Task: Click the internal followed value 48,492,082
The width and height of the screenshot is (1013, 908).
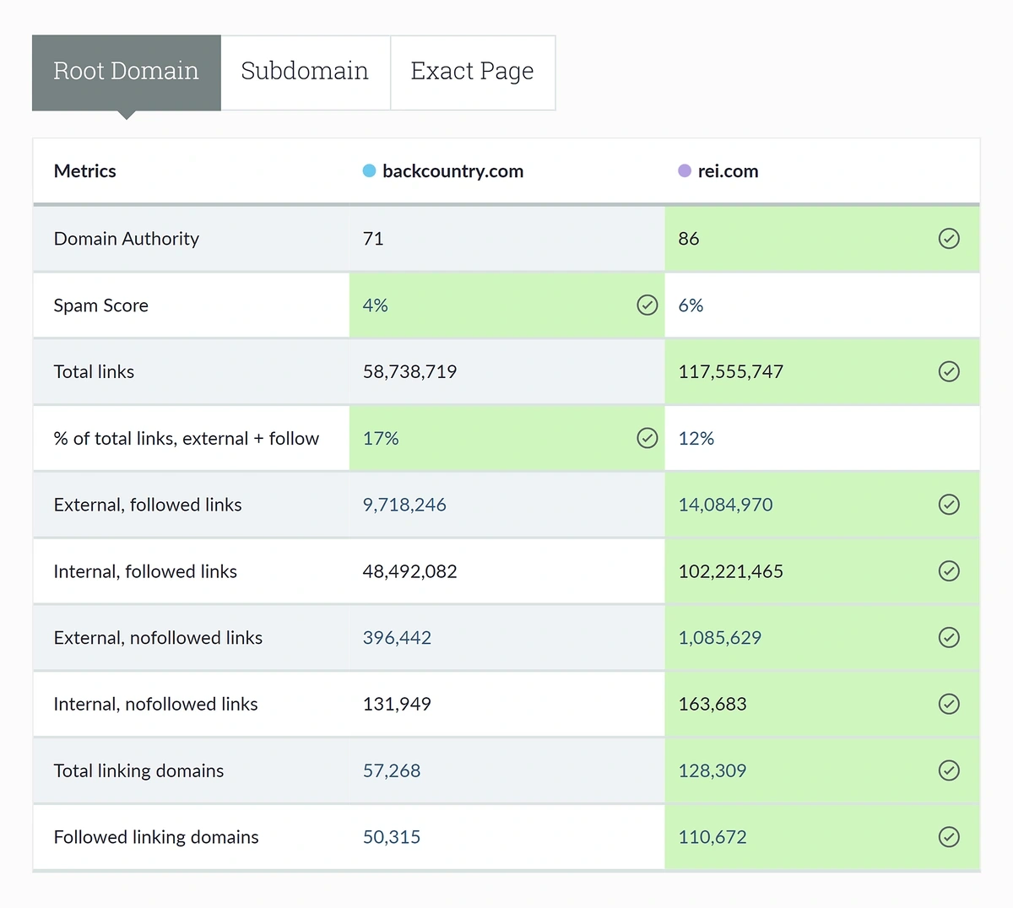Action: point(410,571)
